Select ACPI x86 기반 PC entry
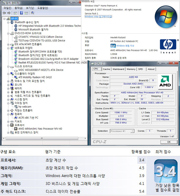 point(28,118)
